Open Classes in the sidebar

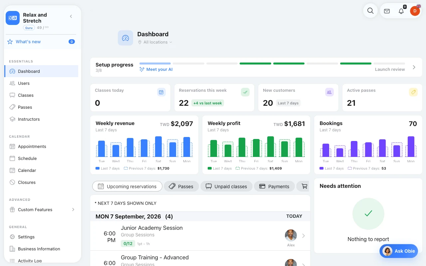coord(41,95)
